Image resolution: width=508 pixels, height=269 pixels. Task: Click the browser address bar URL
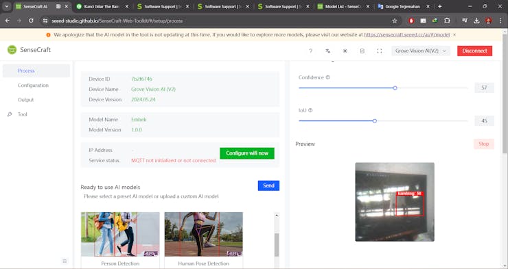117,21
